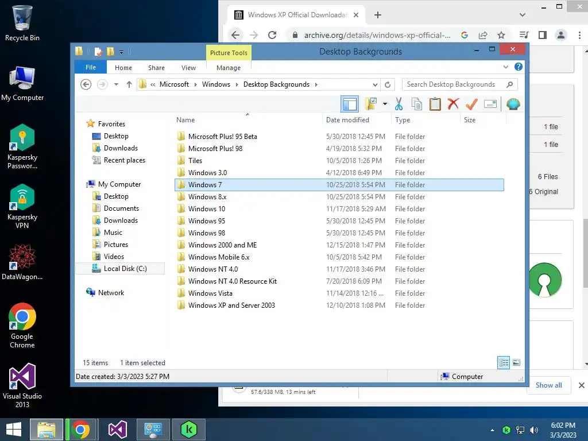Image resolution: width=588 pixels, height=441 pixels.
Task: Click the Copy documents icon
Action: pos(417,104)
